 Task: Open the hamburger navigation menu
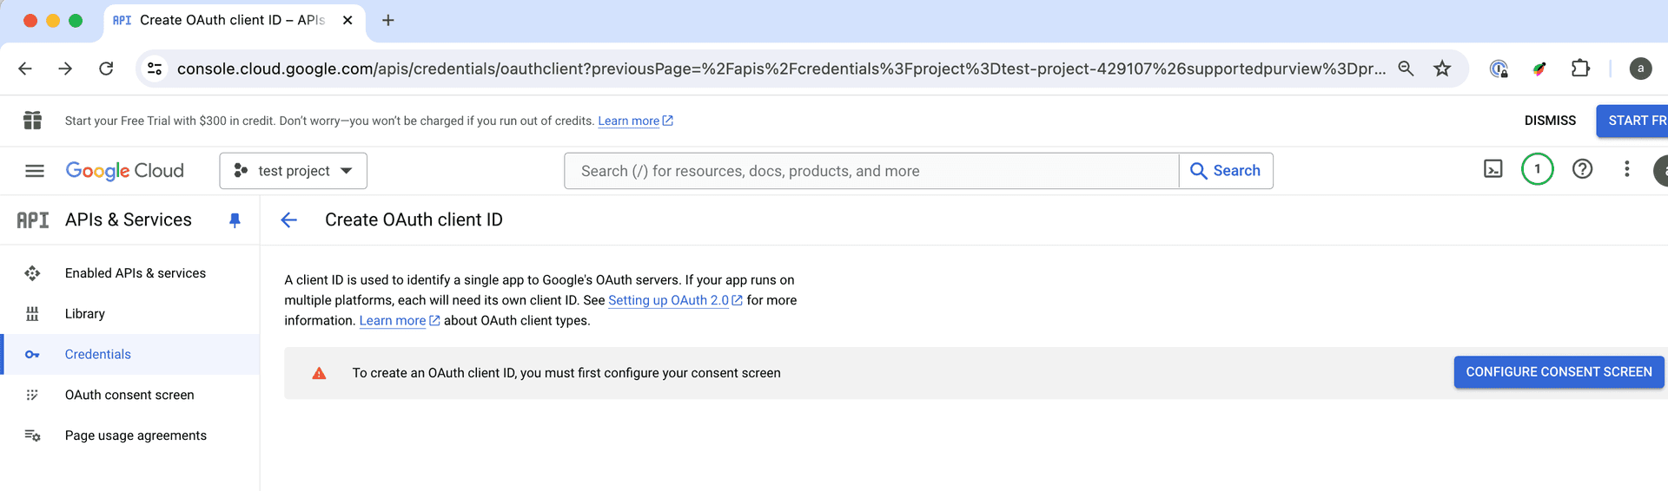pyautogui.click(x=35, y=171)
